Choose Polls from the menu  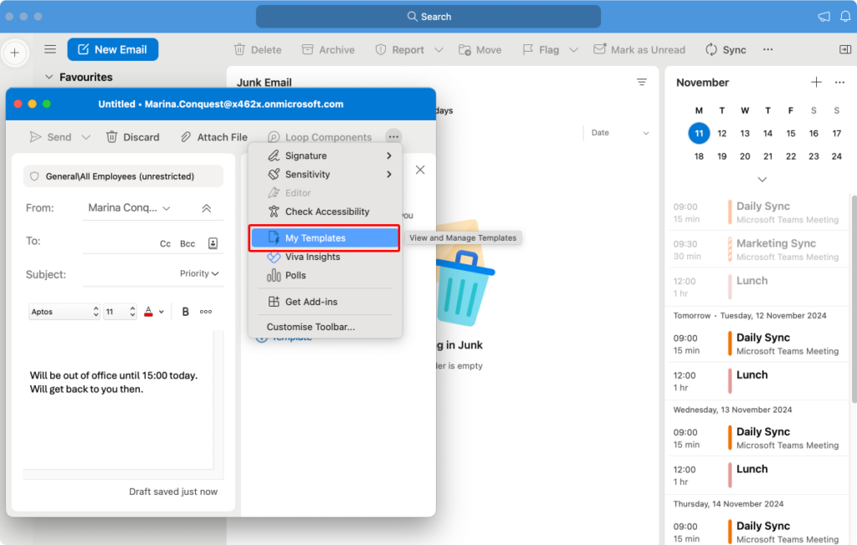[326, 275]
